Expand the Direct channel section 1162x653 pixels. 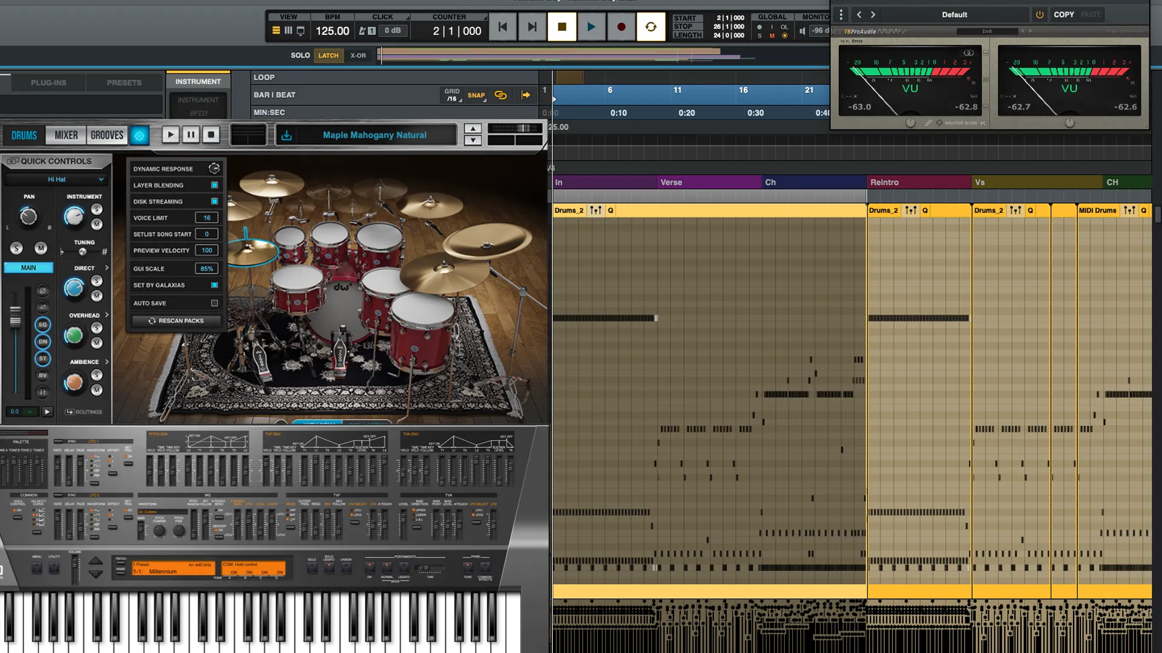click(106, 268)
